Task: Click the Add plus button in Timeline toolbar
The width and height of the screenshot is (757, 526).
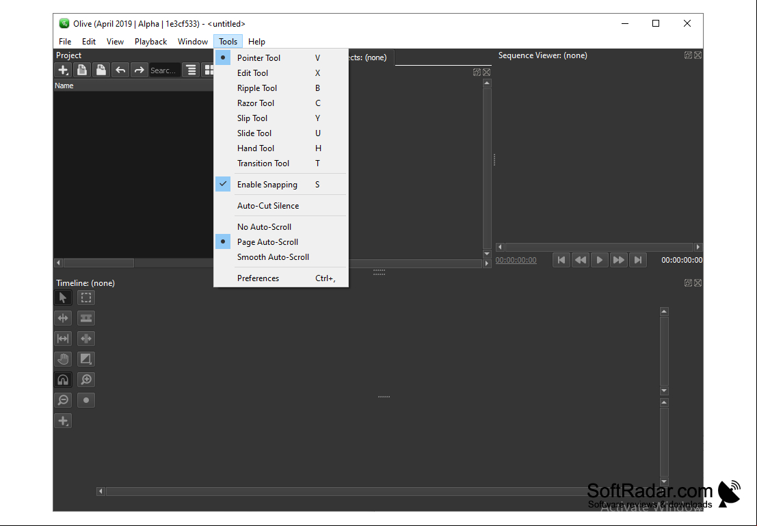Action: pyautogui.click(x=63, y=421)
